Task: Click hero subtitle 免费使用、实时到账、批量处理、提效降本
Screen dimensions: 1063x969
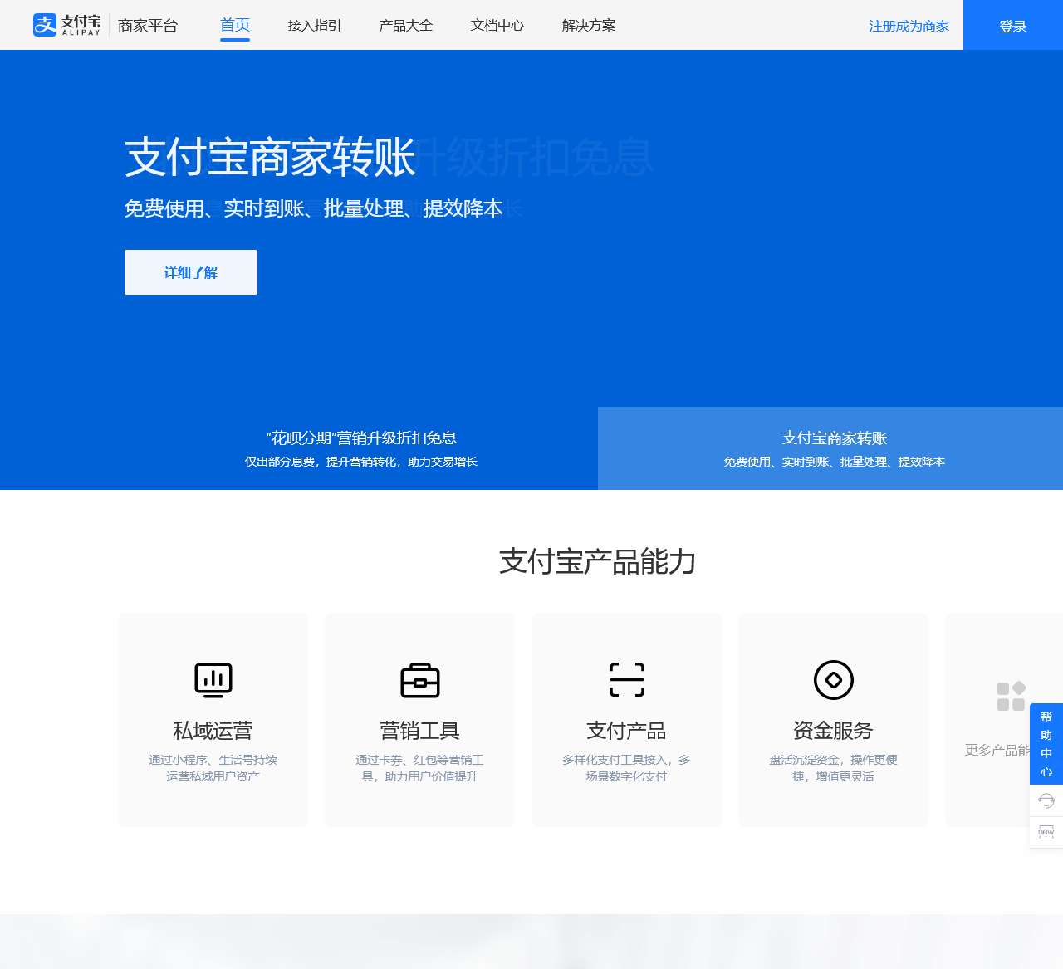Action: click(314, 208)
